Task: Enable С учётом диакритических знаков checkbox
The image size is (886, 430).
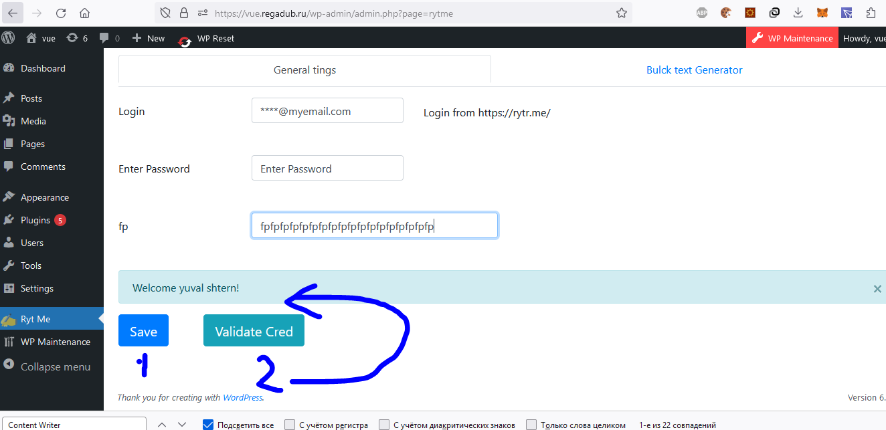Action: pos(384,425)
